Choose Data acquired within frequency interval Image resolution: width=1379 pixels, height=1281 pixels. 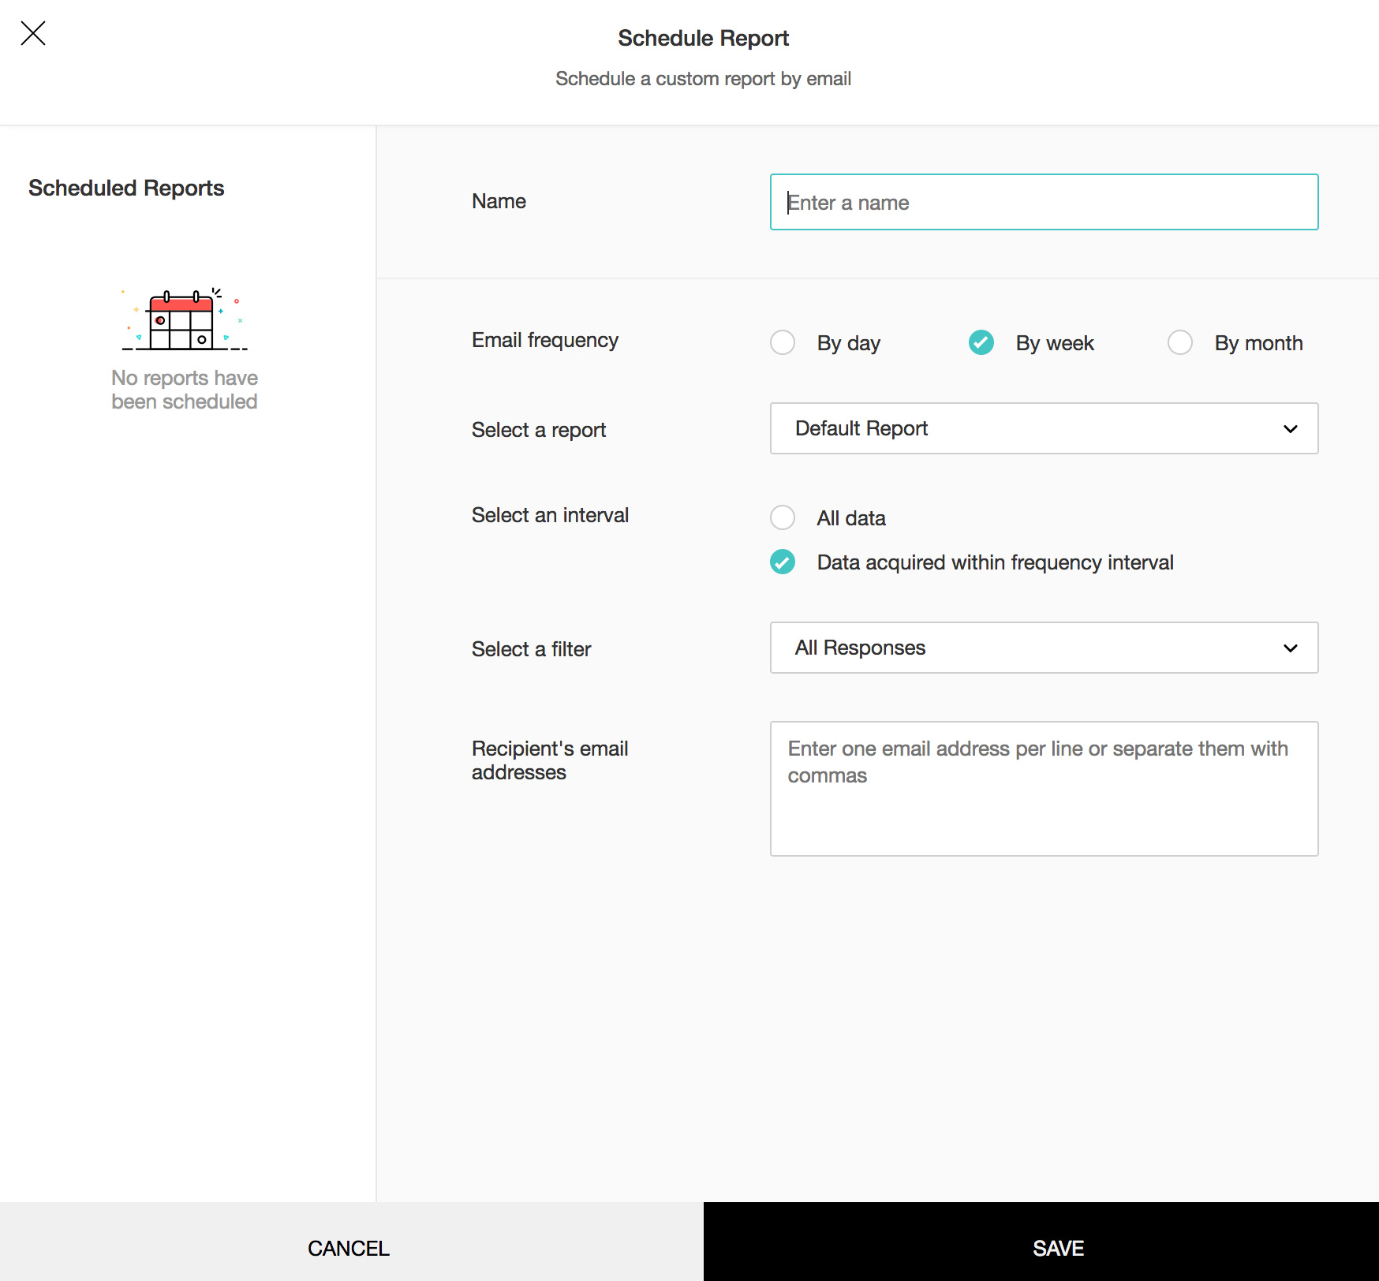783,562
